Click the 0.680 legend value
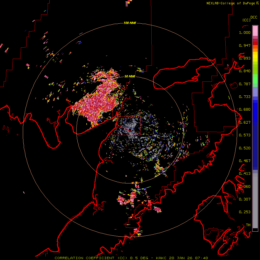Image resolution: width=260 pixels, height=260 pixels. pyautogui.click(x=245, y=109)
